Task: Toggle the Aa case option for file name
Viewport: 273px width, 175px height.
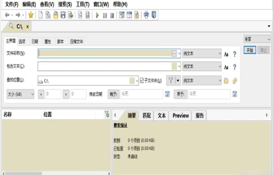Action: (226, 54)
